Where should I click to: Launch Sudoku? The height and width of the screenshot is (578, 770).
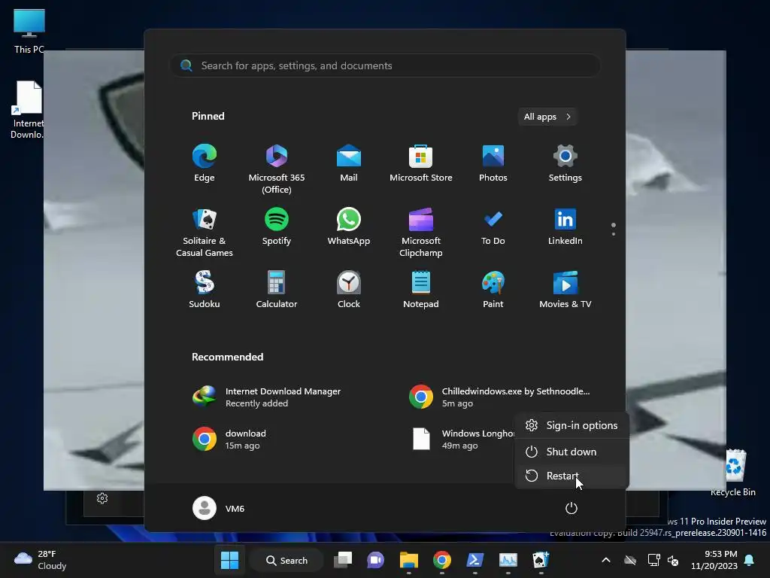205,290
